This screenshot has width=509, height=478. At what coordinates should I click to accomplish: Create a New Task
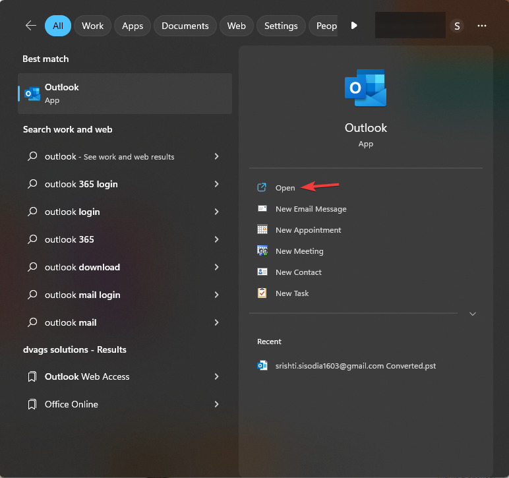pyautogui.click(x=292, y=293)
